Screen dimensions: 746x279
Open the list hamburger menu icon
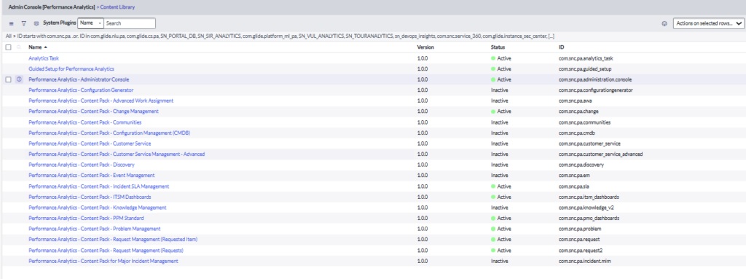pos(12,23)
